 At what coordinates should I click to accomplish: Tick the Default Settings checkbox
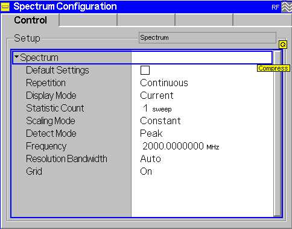tap(145, 71)
